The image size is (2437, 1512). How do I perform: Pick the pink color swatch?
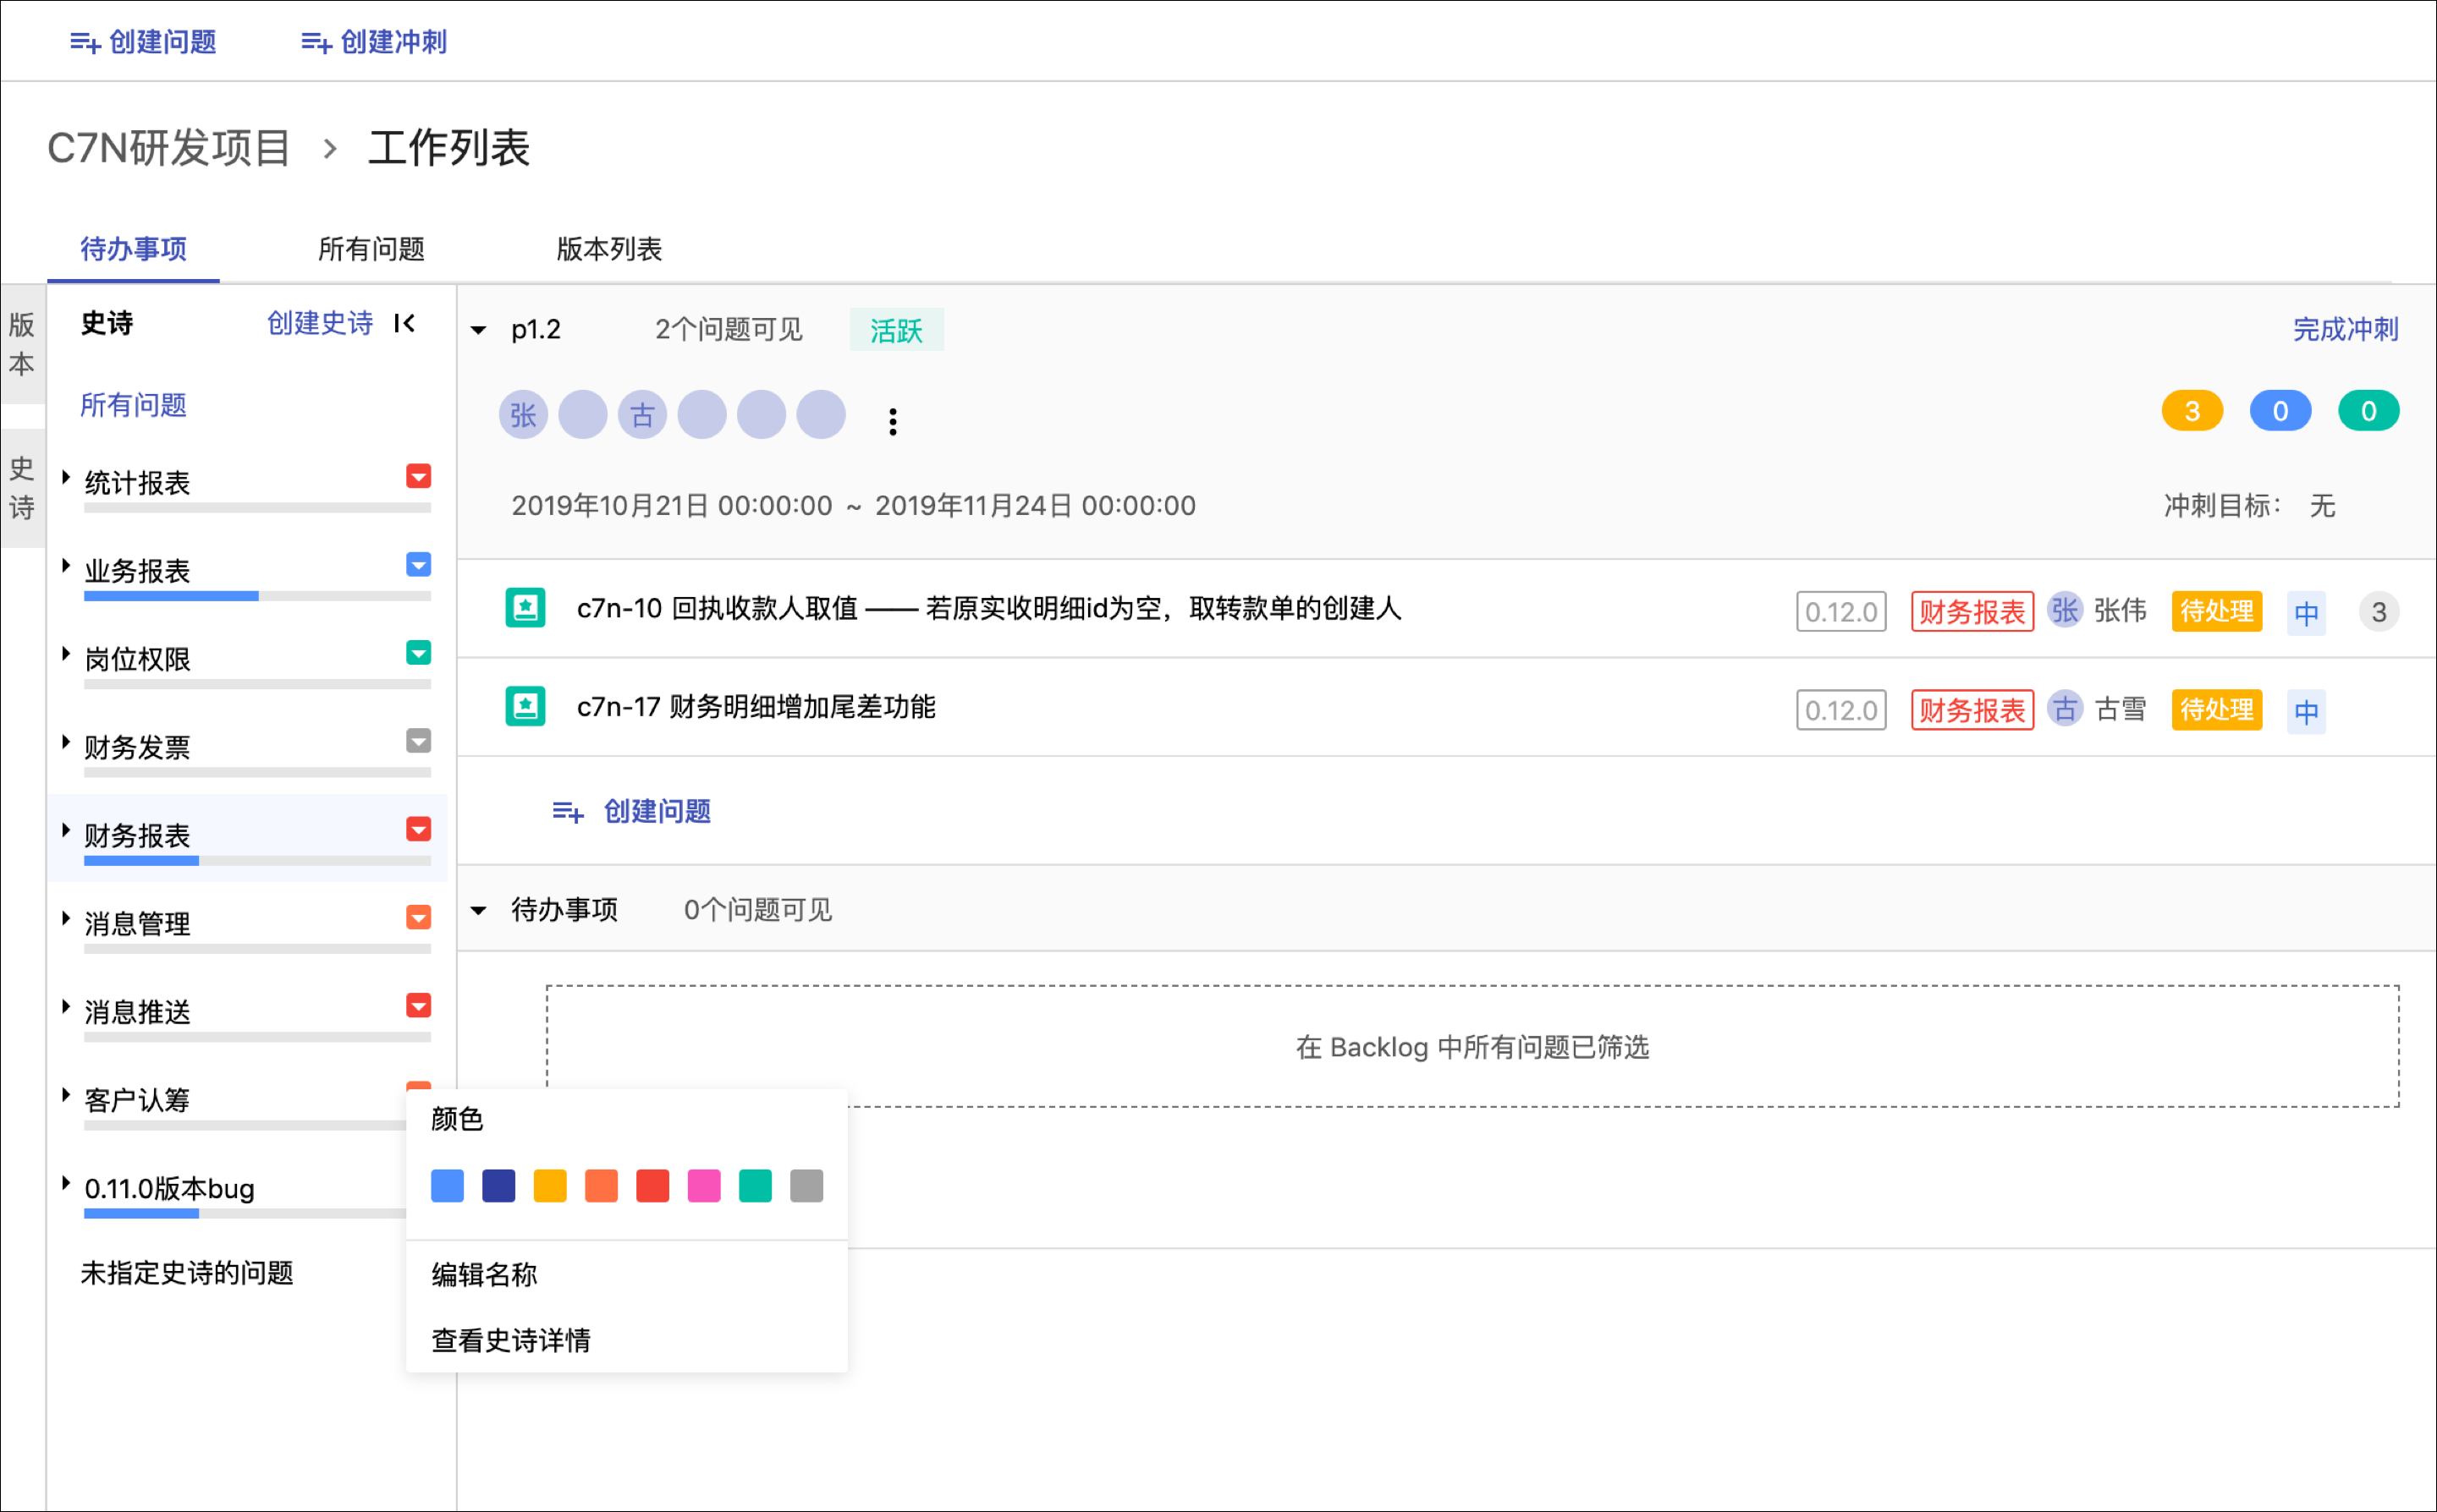click(x=704, y=1186)
